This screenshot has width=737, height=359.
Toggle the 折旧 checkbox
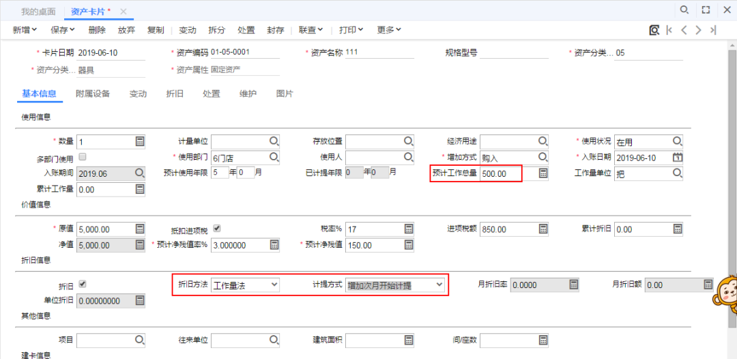click(x=83, y=284)
